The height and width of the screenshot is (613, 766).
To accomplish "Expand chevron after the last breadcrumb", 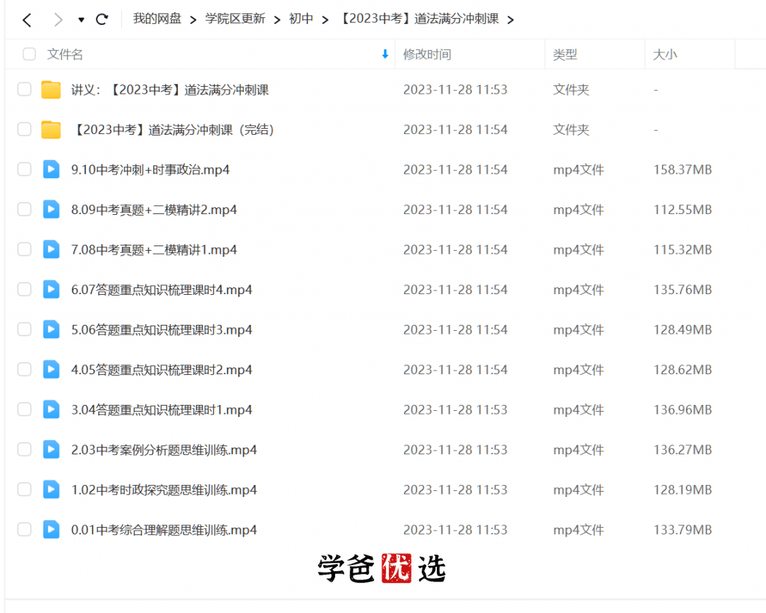I will pyautogui.click(x=510, y=19).
